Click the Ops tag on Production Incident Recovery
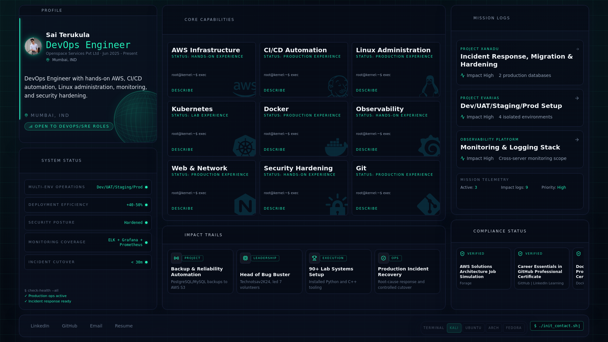Viewport: 608px width, 342px height. coord(395,258)
